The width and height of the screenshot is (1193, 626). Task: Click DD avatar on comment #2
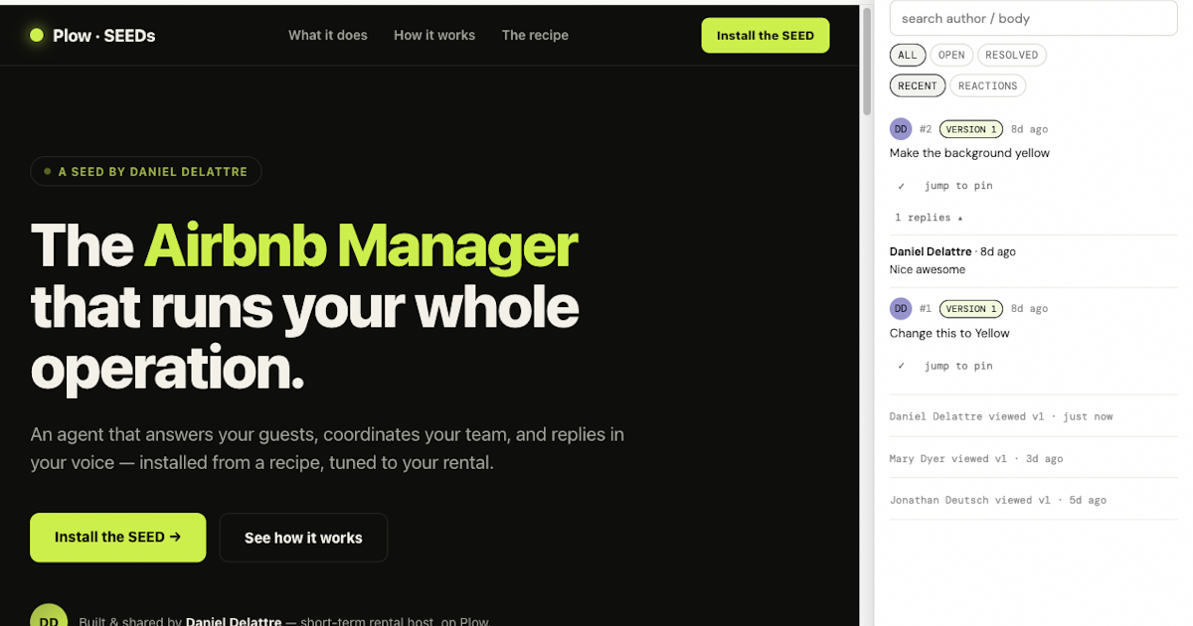(901, 129)
